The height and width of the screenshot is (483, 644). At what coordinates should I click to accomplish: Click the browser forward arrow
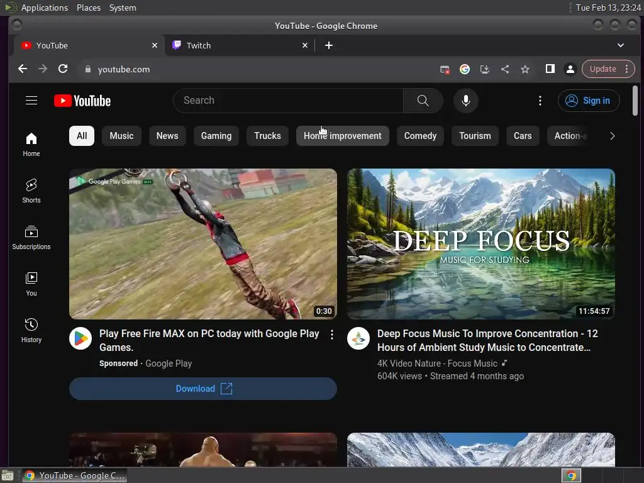coord(43,69)
